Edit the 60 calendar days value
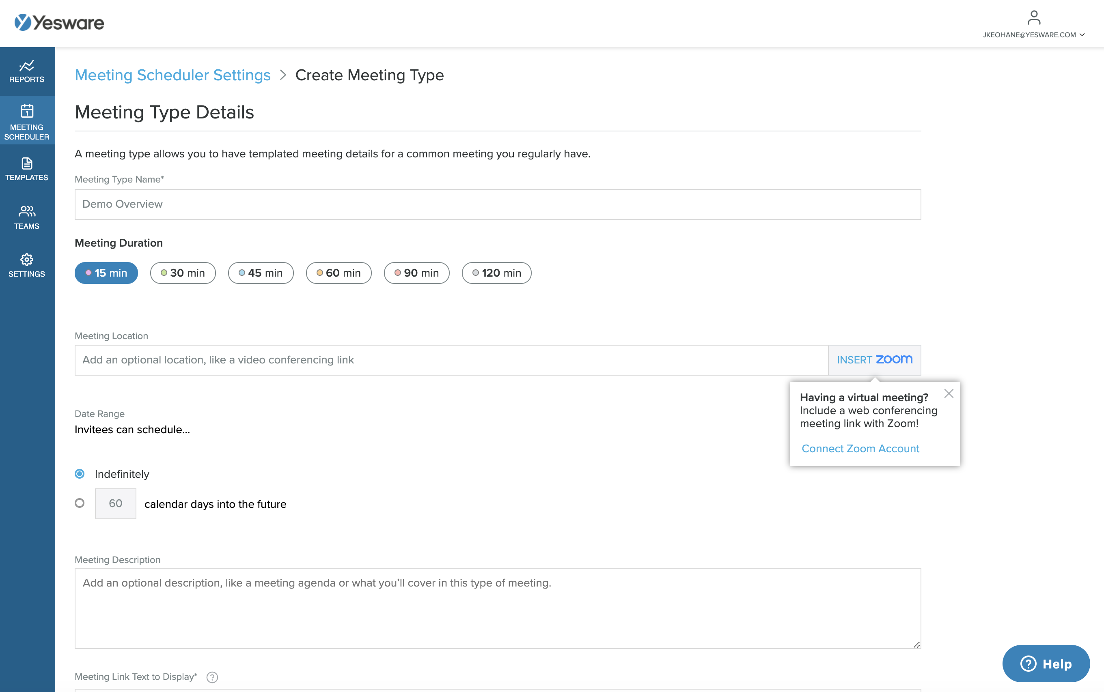 coord(115,503)
